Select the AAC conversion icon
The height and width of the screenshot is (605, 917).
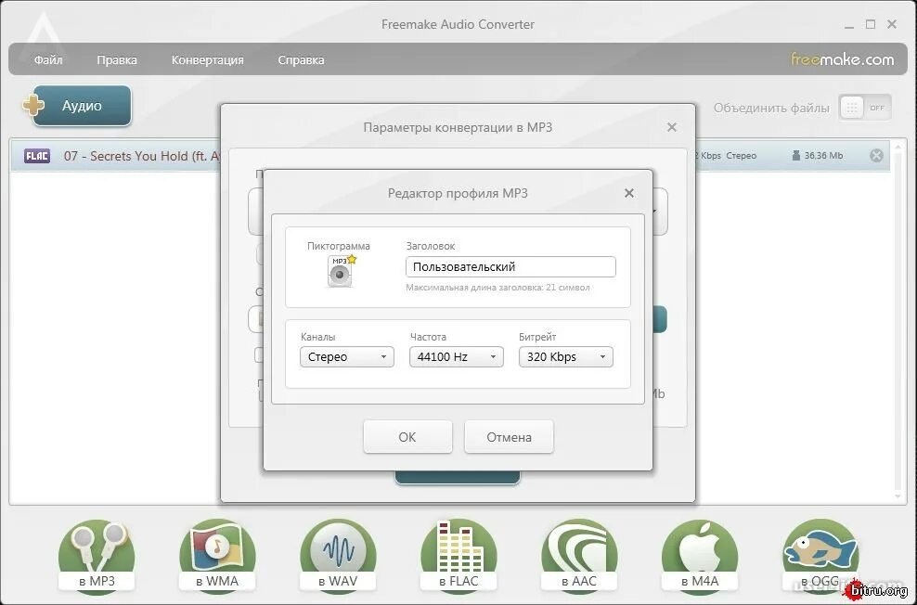pyautogui.click(x=579, y=556)
